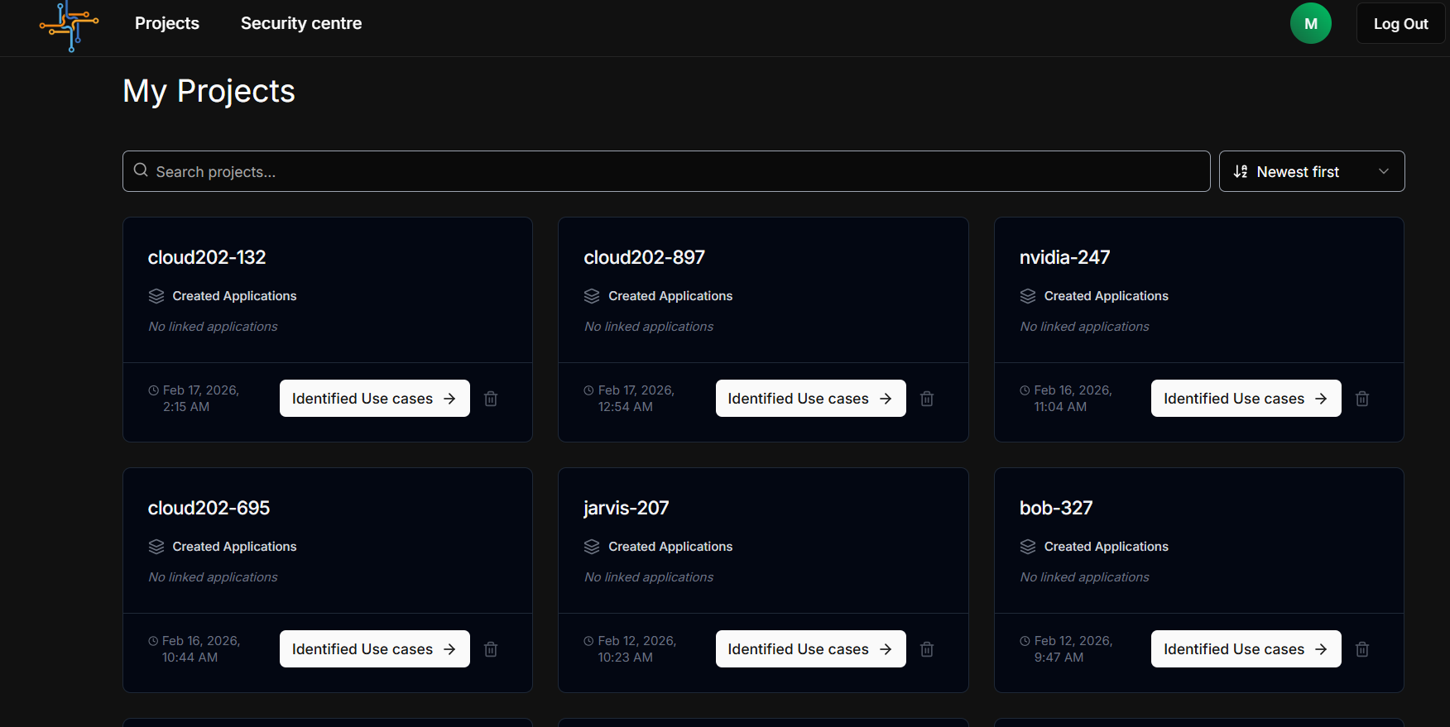Delete the cloud202-132 project via trash icon
1450x727 pixels.
(x=491, y=399)
